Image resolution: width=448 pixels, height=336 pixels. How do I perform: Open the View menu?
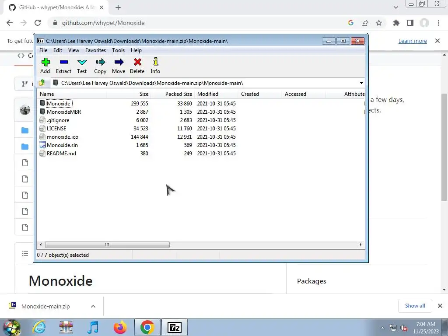point(73,50)
